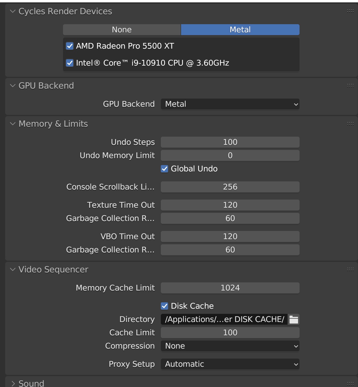358x387 pixels.
Task: Open the Compression dropdown
Action: pos(230,346)
